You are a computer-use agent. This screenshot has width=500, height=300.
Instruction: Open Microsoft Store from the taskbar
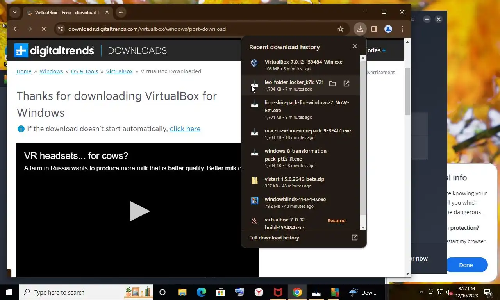(x=221, y=292)
